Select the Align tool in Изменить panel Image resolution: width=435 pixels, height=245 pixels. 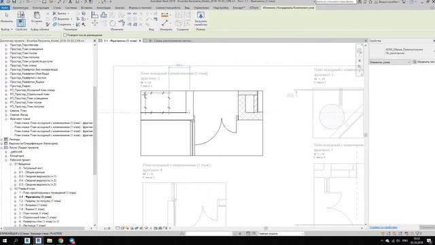point(94,15)
